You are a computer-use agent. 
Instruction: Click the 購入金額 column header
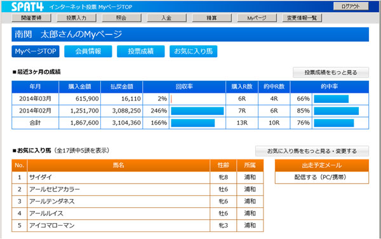(80, 87)
